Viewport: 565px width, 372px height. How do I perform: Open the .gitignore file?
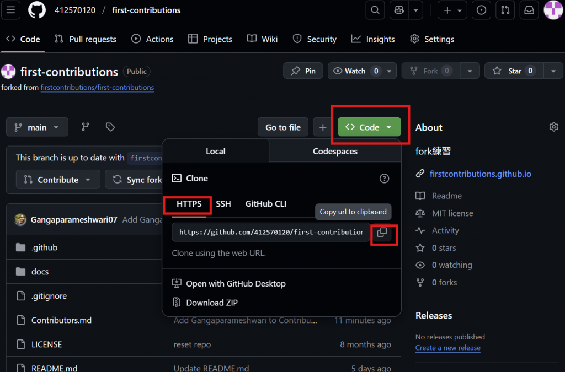(49, 296)
